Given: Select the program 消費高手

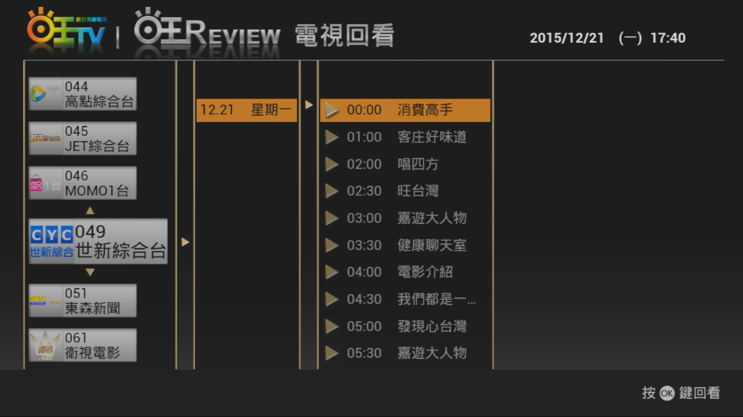Looking at the screenshot, I should [405, 110].
